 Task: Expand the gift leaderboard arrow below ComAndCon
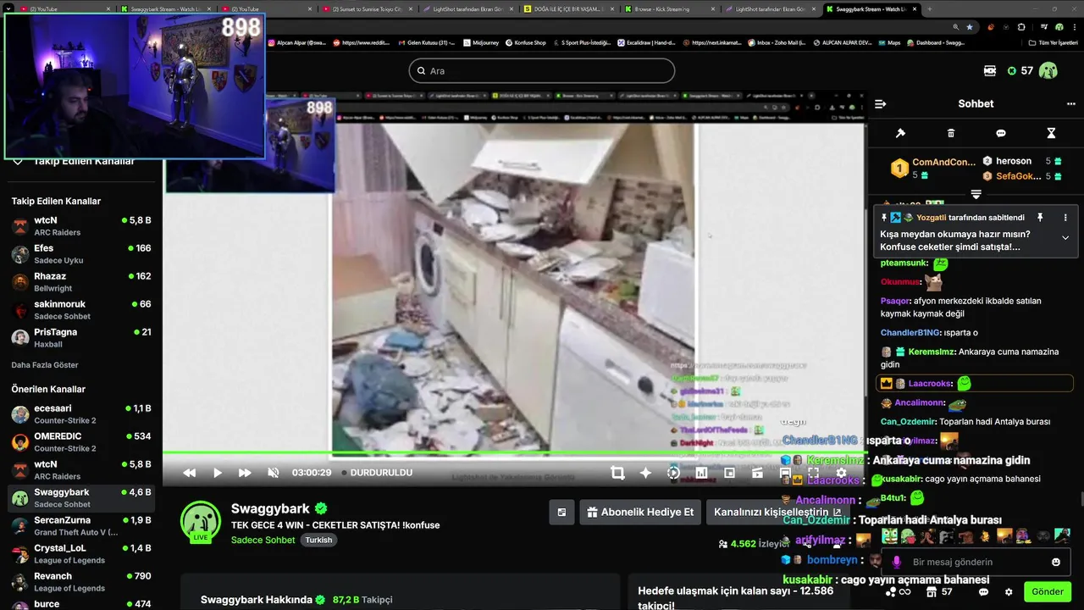coord(976,194)
